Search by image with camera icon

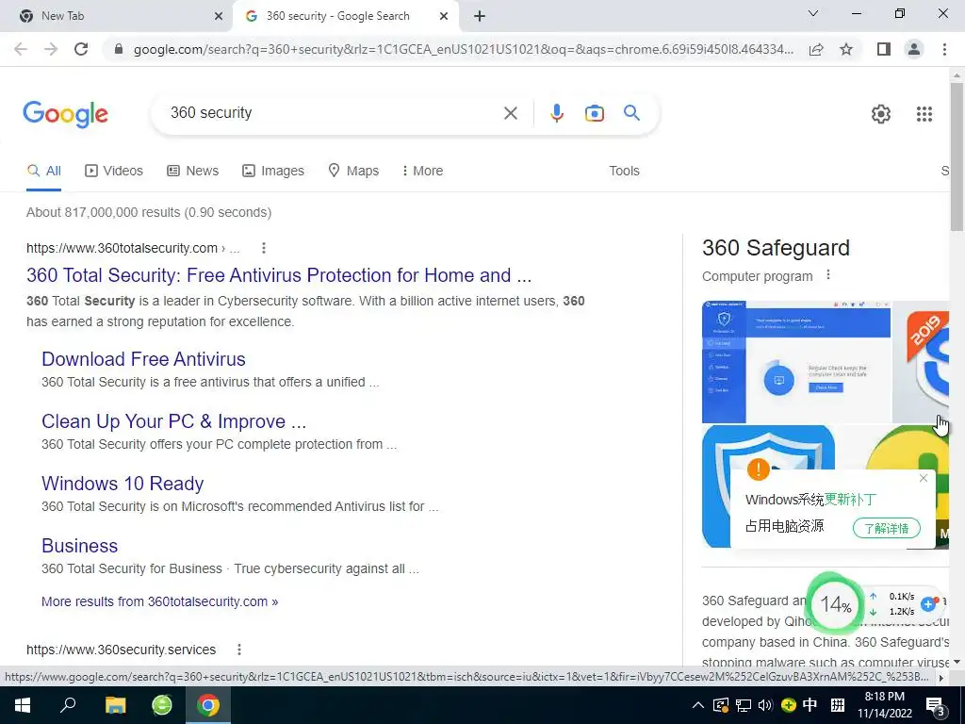pyautogui.click(x=594, y=113)
